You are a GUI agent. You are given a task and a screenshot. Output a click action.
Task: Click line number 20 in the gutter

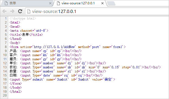(5, 95)
